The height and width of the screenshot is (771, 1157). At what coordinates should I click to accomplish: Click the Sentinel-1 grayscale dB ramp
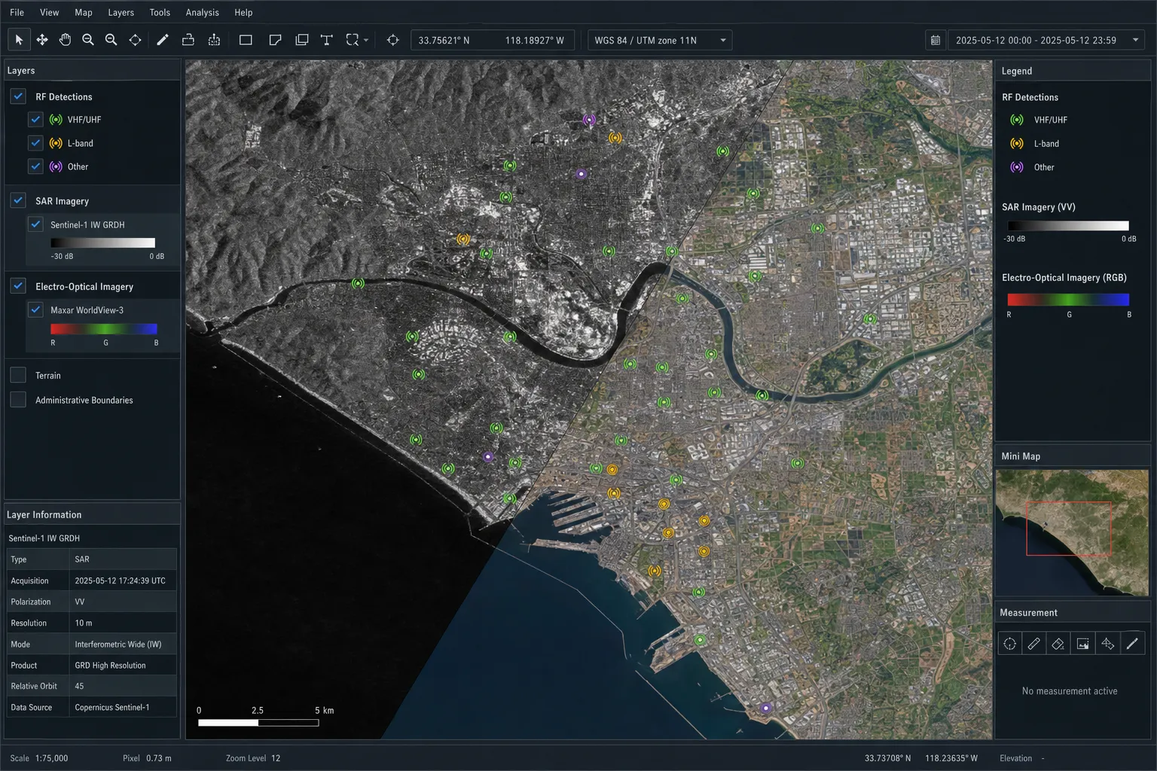[102, 242]
